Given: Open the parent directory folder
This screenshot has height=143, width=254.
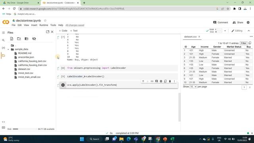Looking at the screenshot, I should 13,46.
